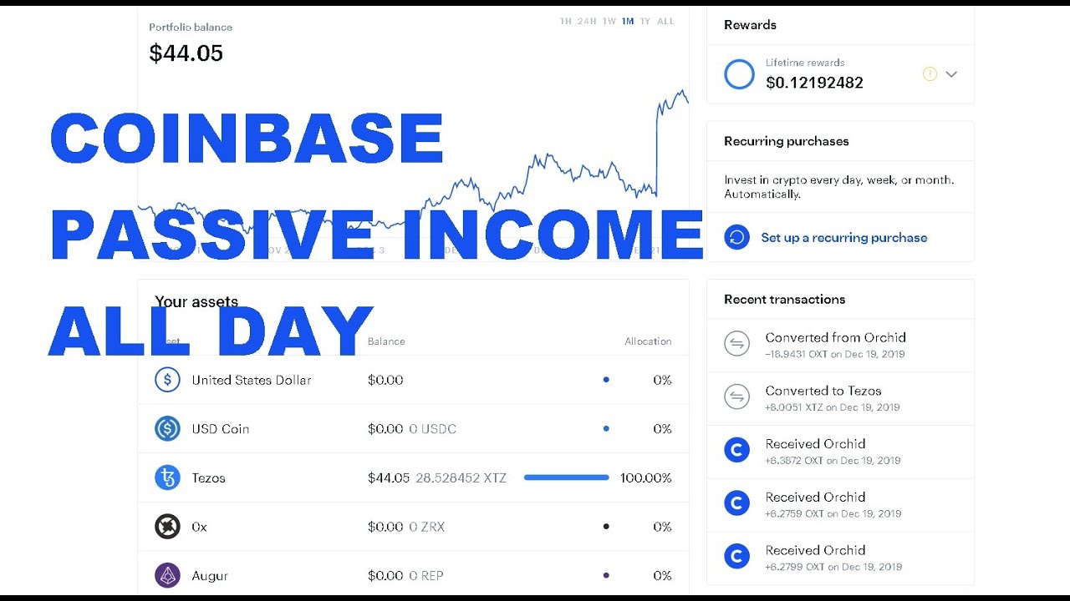The height and width of the screenshot is (601, 1070).
Task: Open the Tezos asset row
Action: point(413,477)
